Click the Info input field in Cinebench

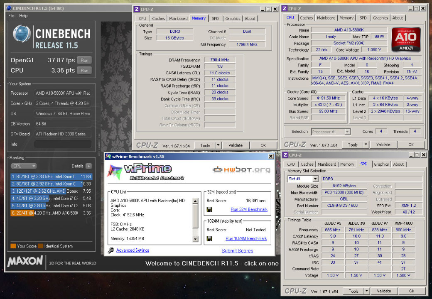(63, 144)
